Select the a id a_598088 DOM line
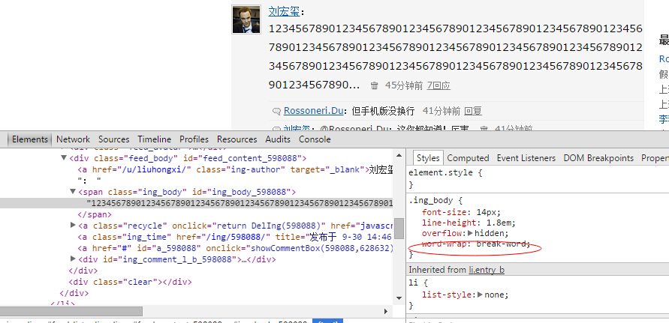Image resolution: width=669 pixels, height=323 pixels. tap(235, 248)
